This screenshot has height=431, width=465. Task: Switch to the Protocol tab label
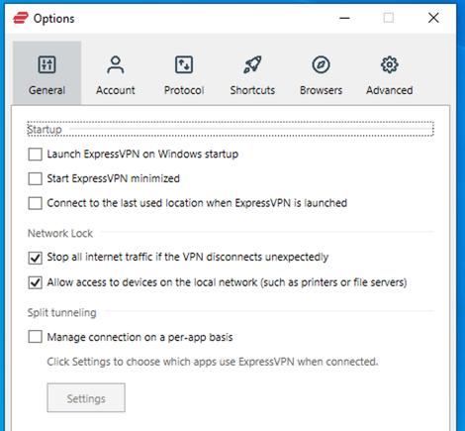[x=184, y=90]
